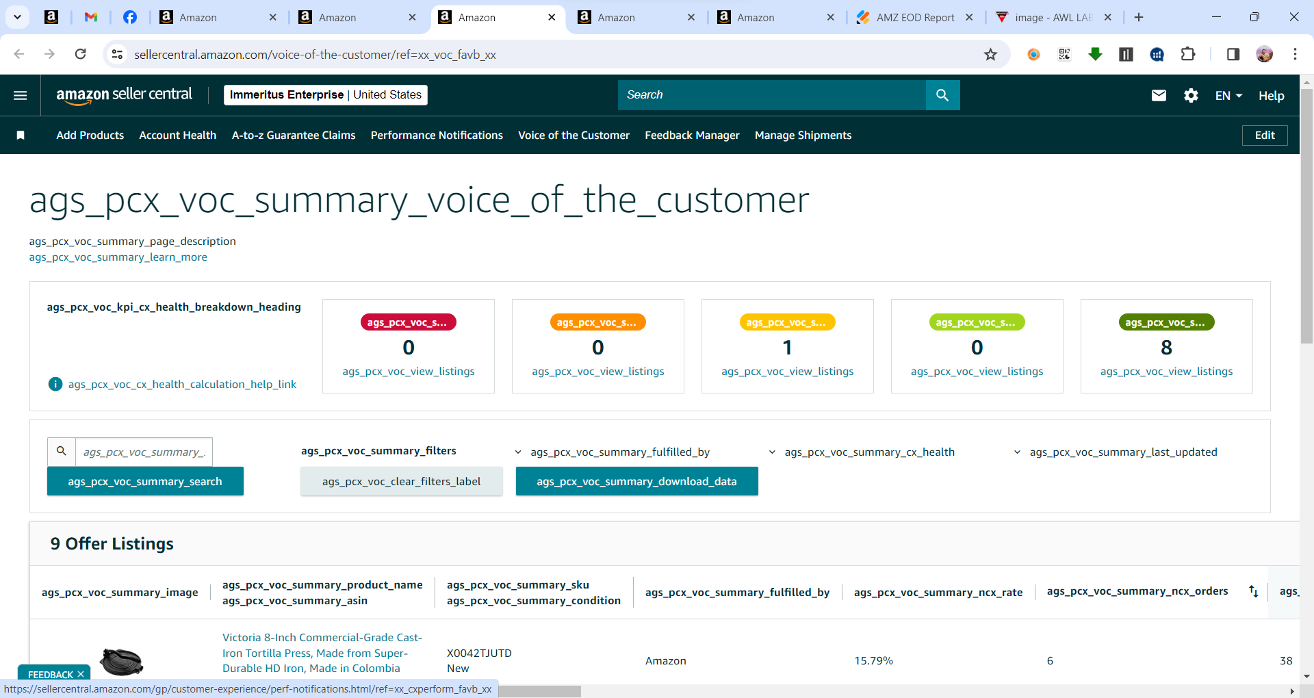
Task: View listings under the yellow badge card
Action: (788, 372)
